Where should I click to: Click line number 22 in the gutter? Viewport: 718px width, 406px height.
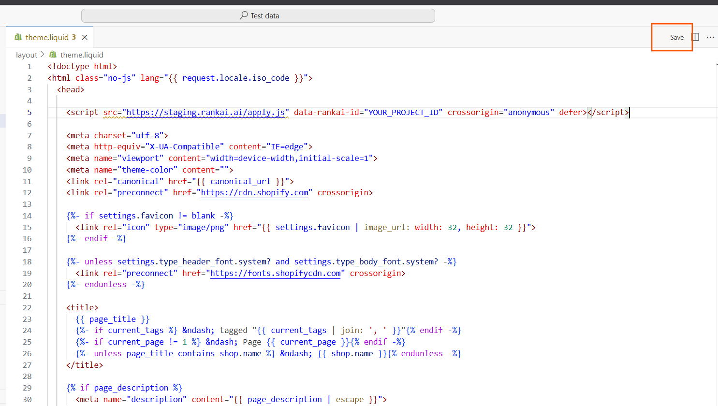(x=27, y=308)
